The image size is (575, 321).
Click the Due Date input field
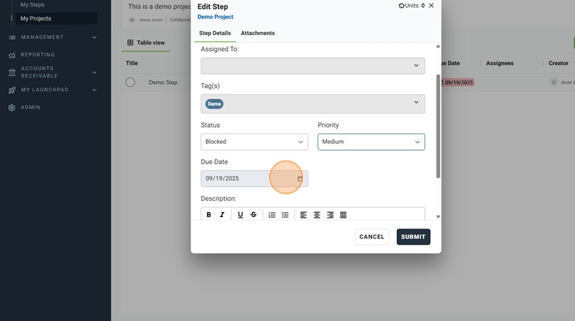pyautogui.click(x=254, y=179)
